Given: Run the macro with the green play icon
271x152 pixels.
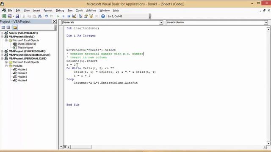Looking at the screenshot, I should coord(58,16).
